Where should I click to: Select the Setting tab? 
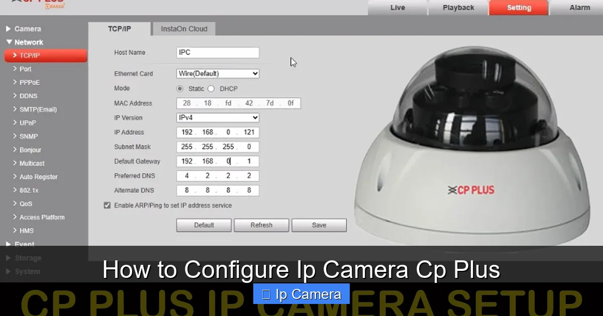519,8
